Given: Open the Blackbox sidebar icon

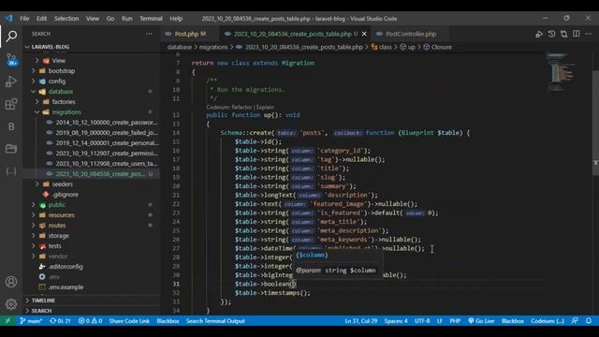Looking at the screenshot, I should click(x=11, y=126).
